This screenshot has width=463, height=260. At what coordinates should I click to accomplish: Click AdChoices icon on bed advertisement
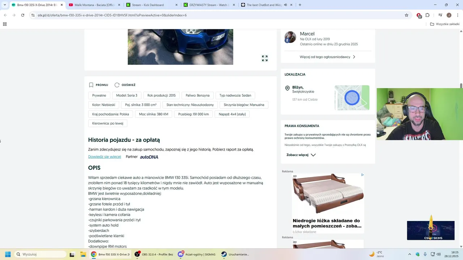tap(362, 175)
